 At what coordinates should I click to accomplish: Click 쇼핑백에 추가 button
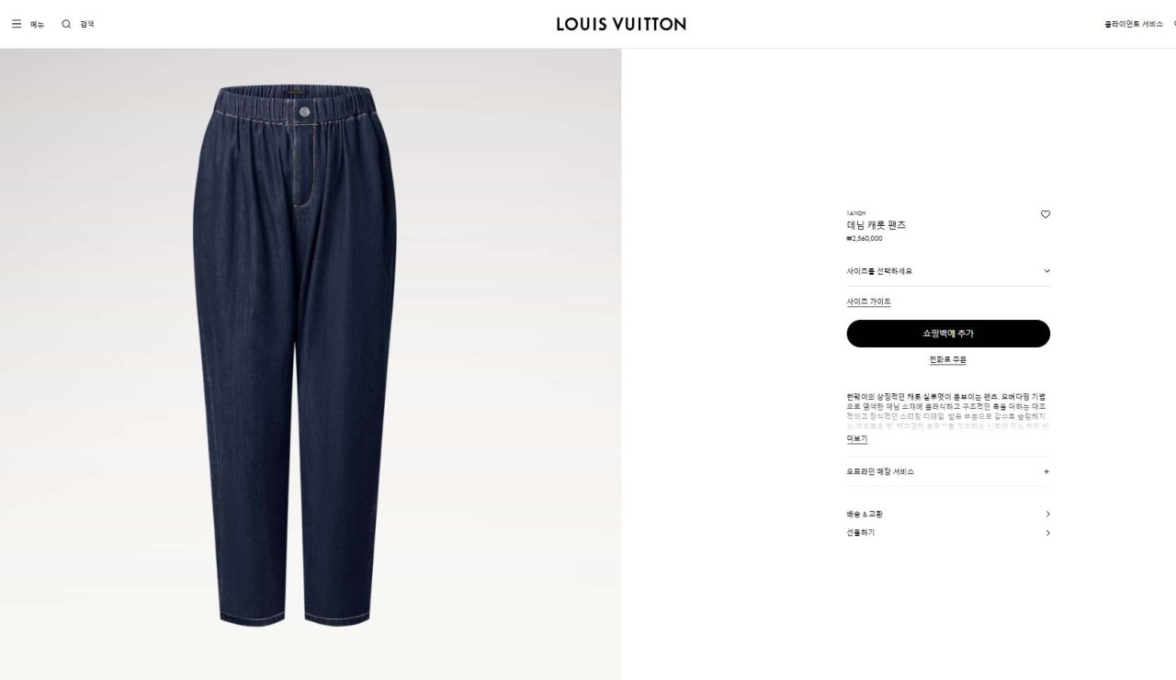[948, 334]
